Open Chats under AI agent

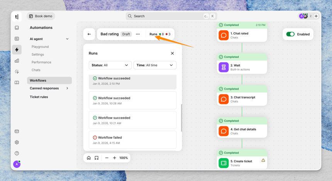[x=36, y=70]
